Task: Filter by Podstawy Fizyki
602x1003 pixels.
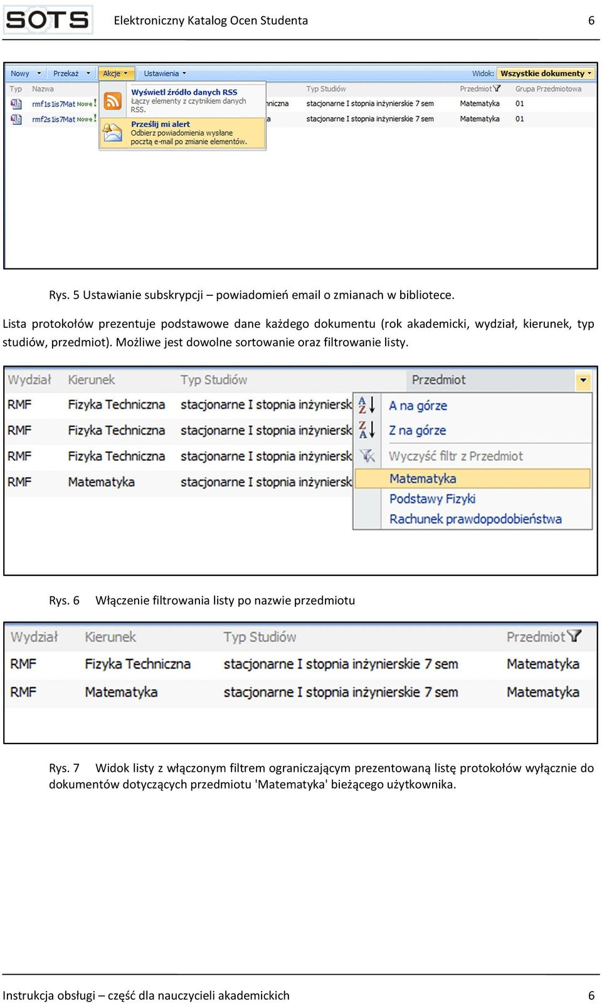Action: [x=432, y=499]
